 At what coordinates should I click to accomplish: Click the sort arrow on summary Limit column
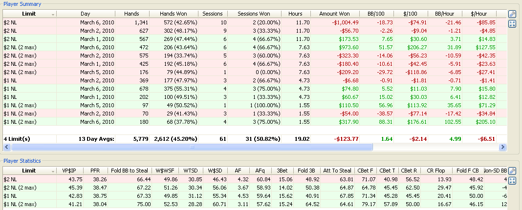[x=52, y=14]
